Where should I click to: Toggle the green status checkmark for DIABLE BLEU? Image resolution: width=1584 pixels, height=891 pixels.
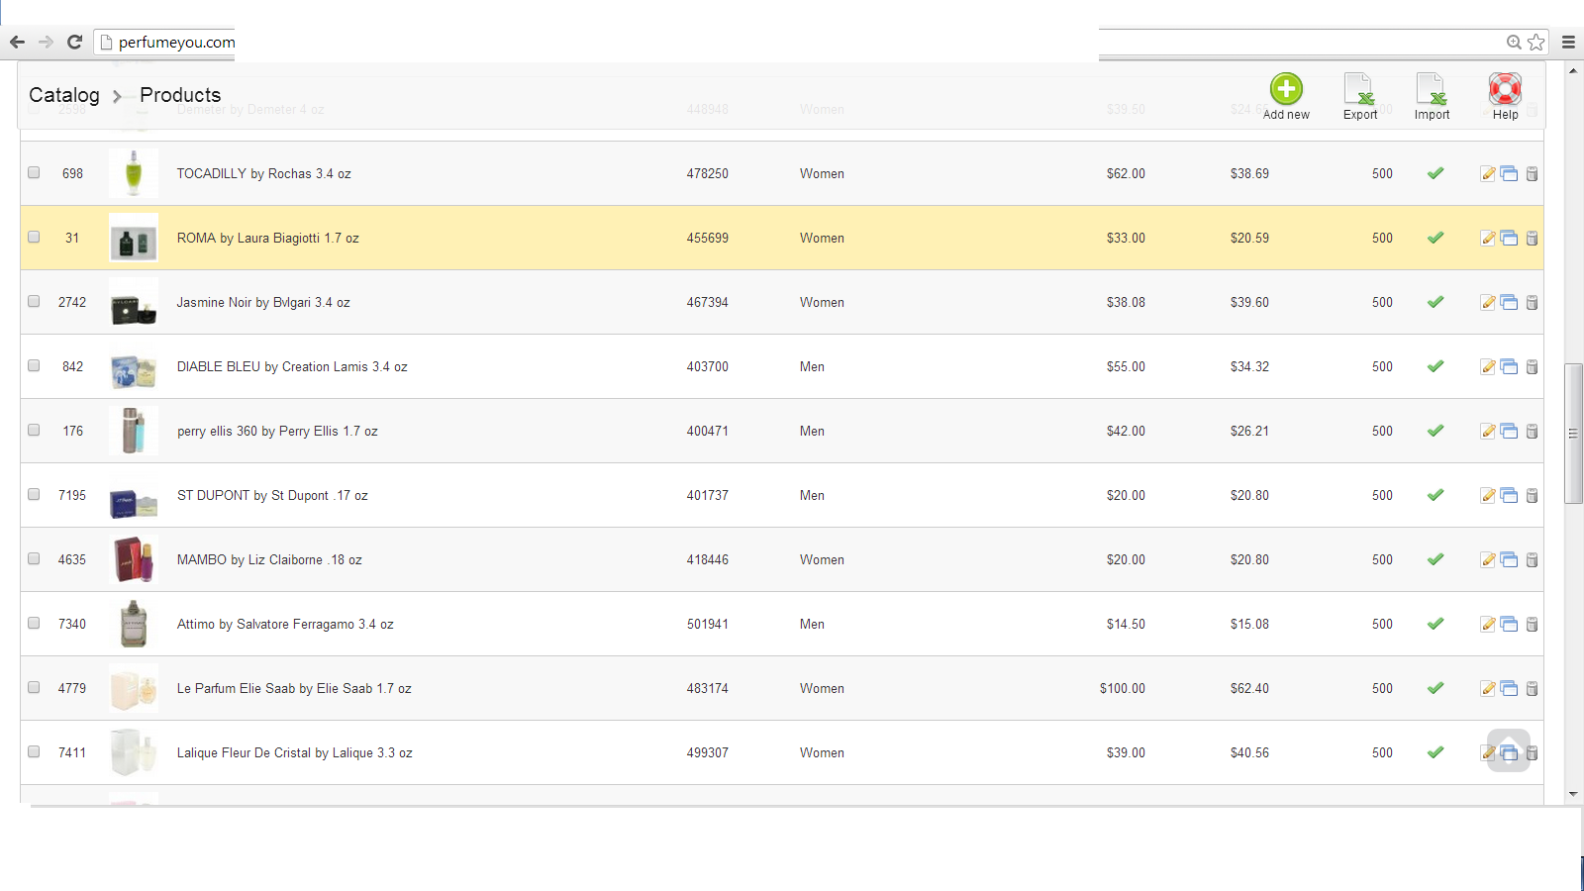pos(1435,366)
